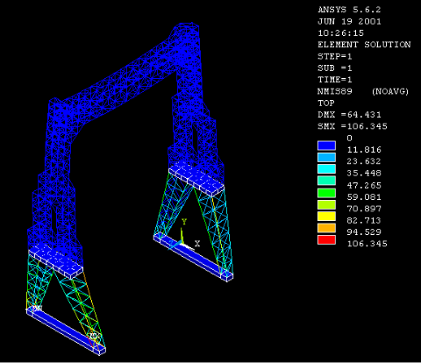Click the MX marker on left truss base
Viewport: 421px width, 363px height.
pyautogui.click(x=95, y=336)
